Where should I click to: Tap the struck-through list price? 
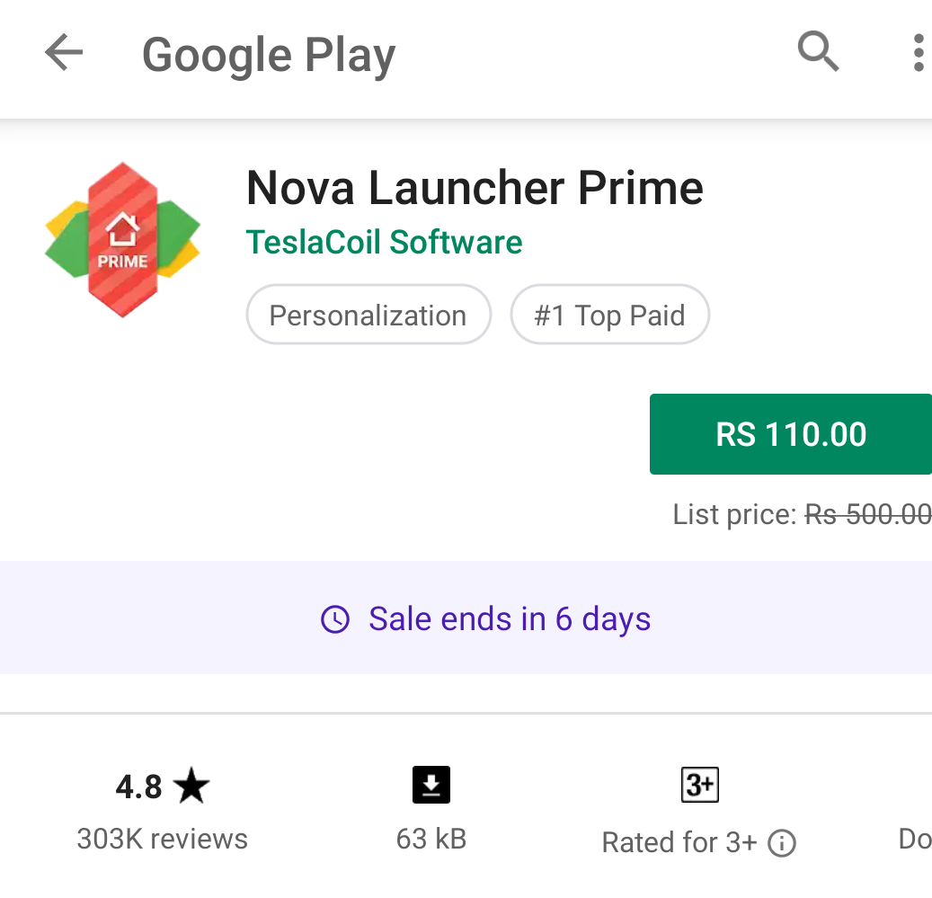click(866, 514)
